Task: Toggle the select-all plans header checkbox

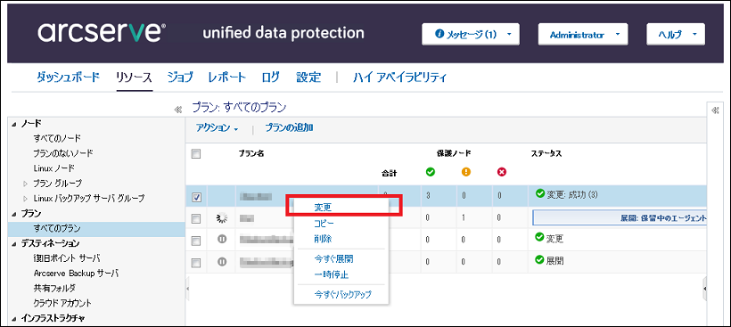Action: coord(196,154)
